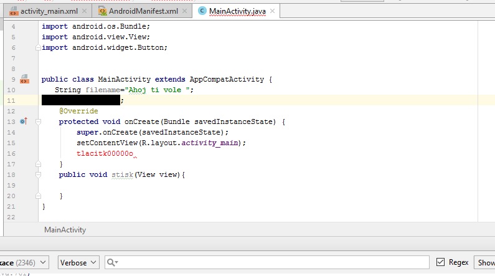
Task: Click the string literal "Ahoj ti vole "
Action: 158,90
